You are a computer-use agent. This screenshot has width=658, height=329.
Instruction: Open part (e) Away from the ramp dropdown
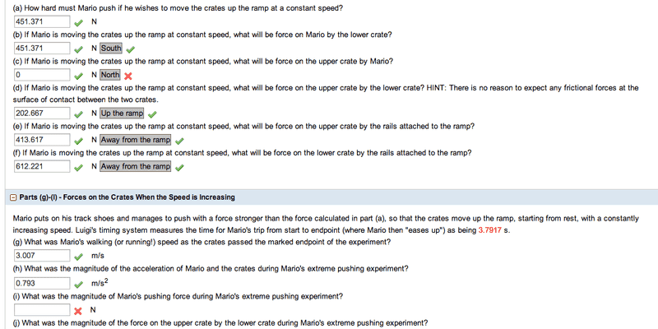pos(136,140)
